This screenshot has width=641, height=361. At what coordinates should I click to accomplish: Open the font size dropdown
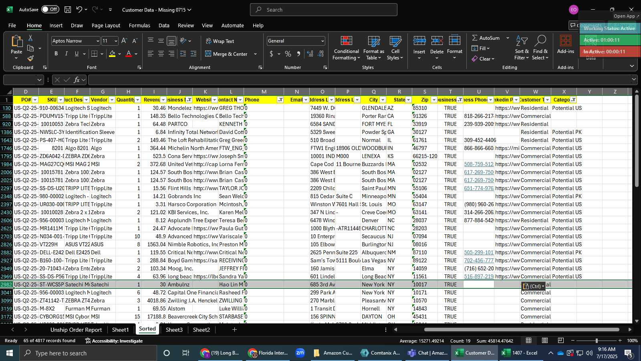coord(116,41)
